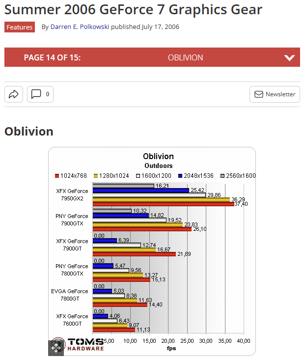Open the PAGE 14 OF 15 dropdown bar

(152, 57)
